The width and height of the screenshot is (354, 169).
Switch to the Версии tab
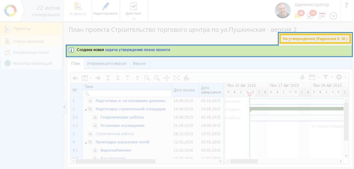[x=139, y=64]
